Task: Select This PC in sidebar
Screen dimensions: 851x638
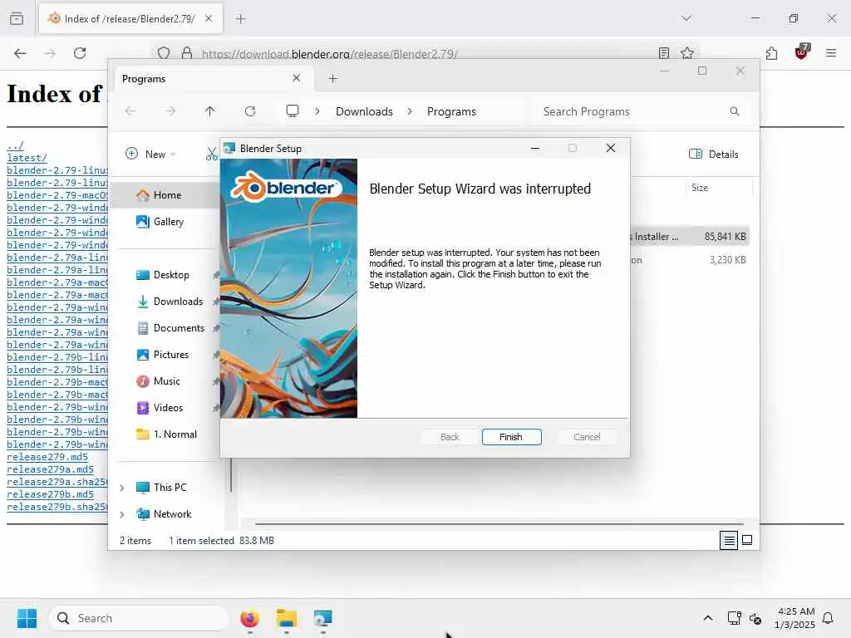Action: click(170, 487)
